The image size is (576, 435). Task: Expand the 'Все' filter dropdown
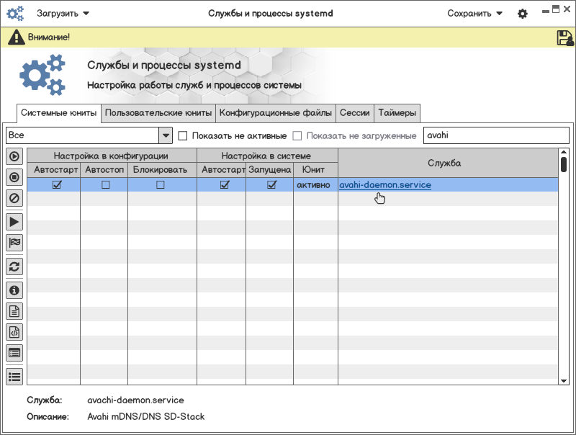[x=166, y=135]
